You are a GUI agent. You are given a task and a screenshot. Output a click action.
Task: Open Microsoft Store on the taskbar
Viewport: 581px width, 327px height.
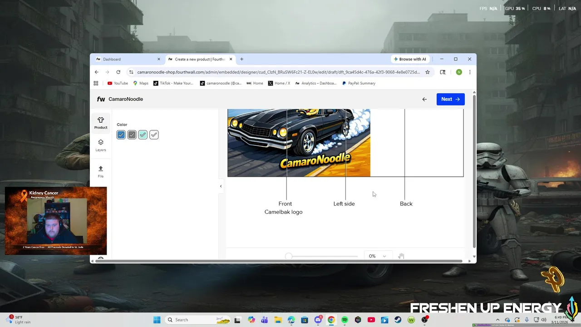coord(305,320)
